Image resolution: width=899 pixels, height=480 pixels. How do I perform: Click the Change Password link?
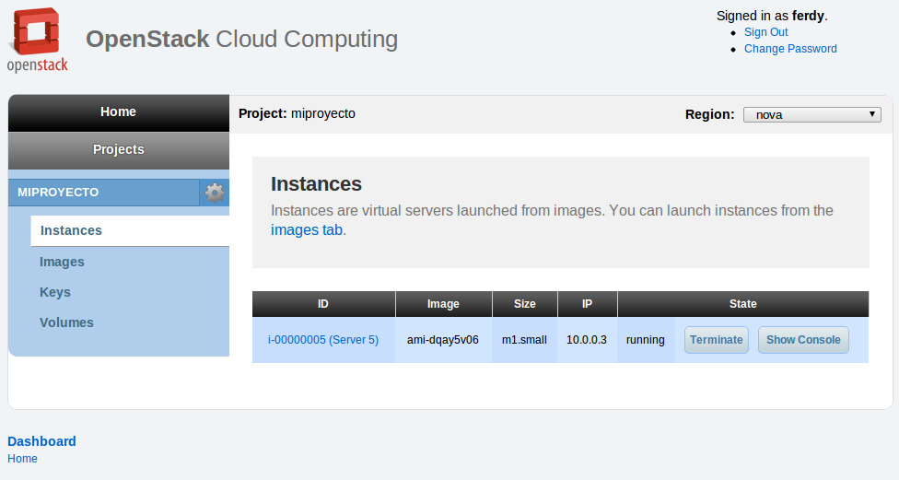790,49
